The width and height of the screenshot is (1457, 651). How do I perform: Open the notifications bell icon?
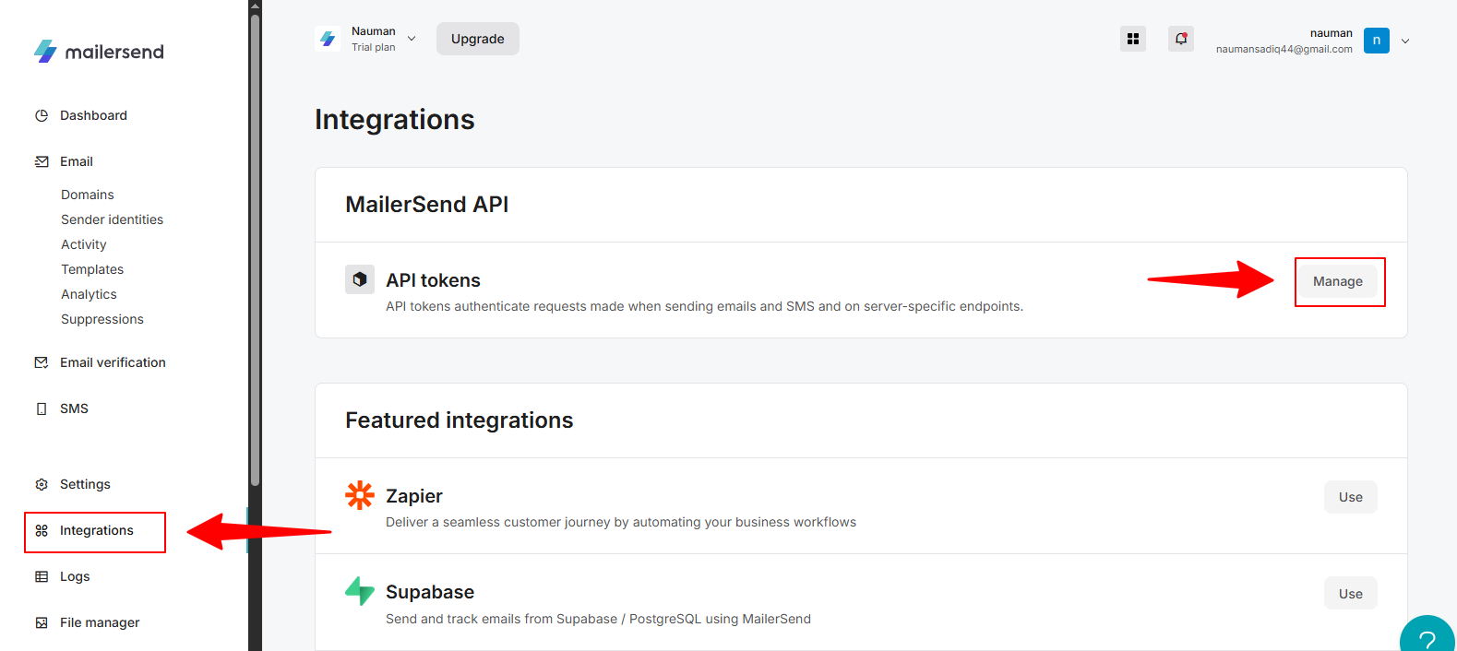pos(1180,39)
